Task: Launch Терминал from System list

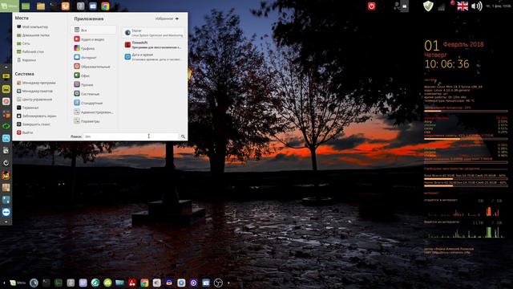Action: coord(28,108)
